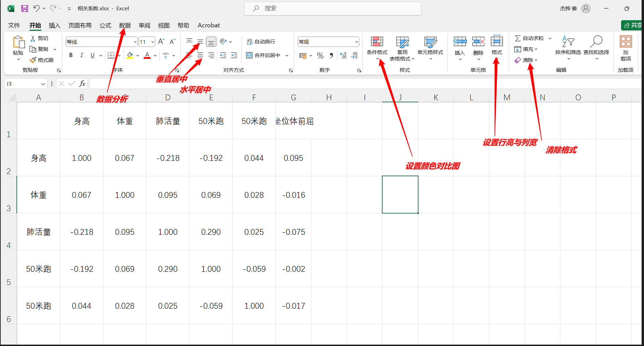Switch to the 数据 ribbon tab
644x346 pixels.
(x=125, y=25)
